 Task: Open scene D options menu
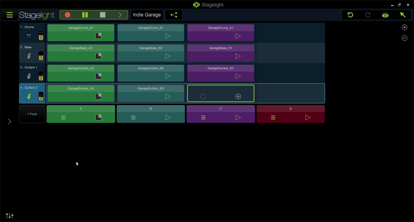point(273,117)
